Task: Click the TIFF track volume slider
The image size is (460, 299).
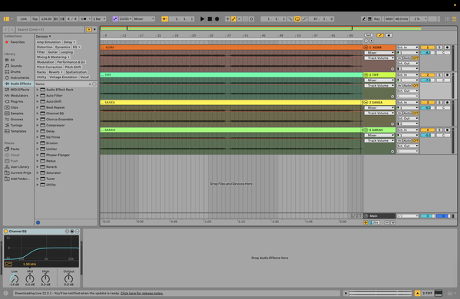Action: coord(428,80)
